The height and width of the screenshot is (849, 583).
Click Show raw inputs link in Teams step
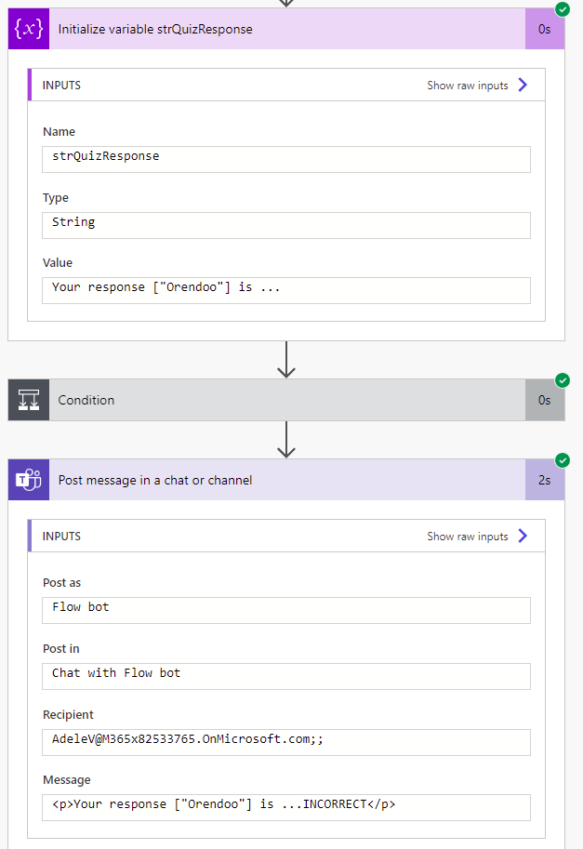click(x=468, y=536)
